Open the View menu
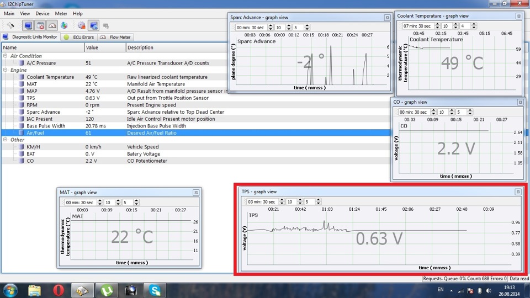Viewport: 530px width, 298px height. [x=25, y=13]
